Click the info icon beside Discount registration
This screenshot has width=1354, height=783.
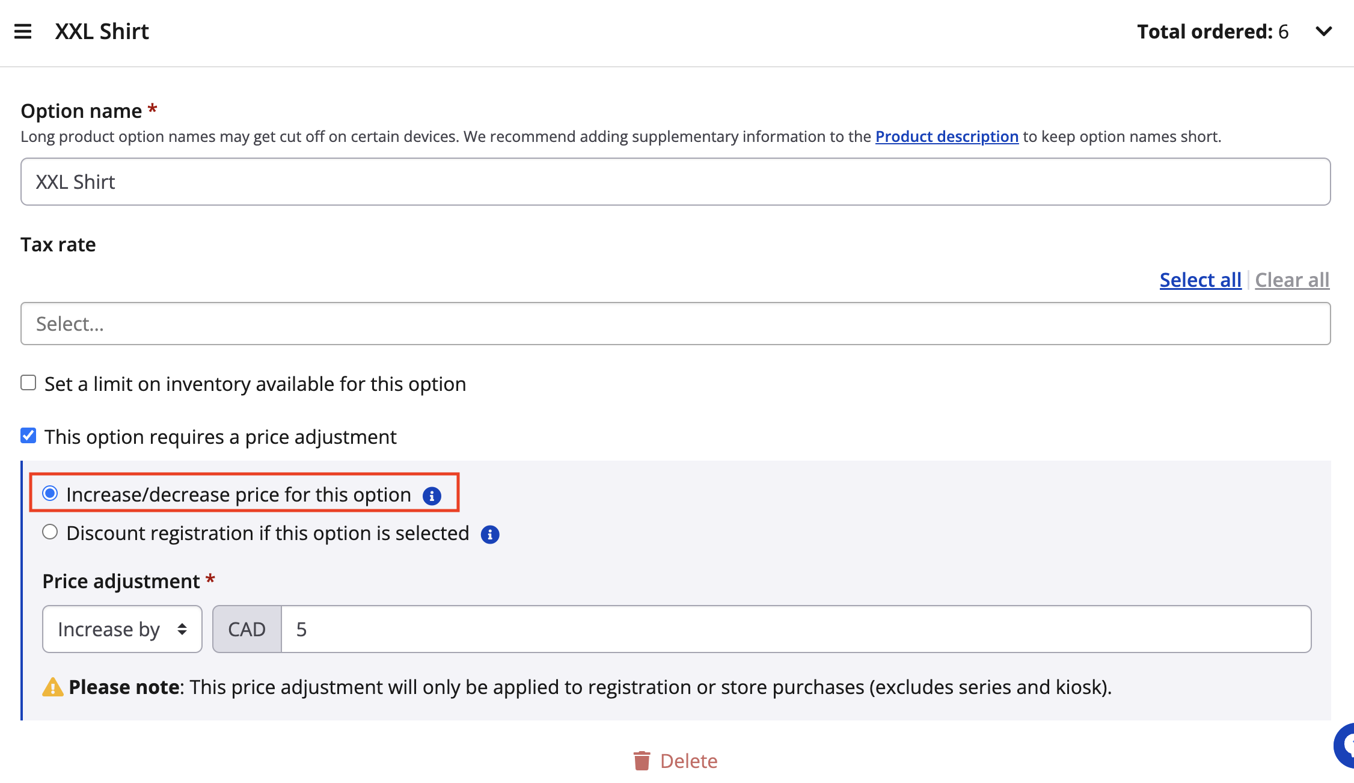(x=490, y=535)
